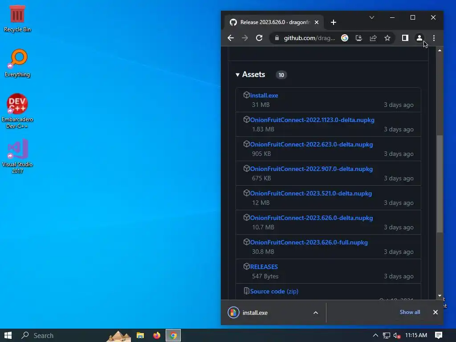Click the 30.8 MB size text
Viewport: 456px width, 342px height.
click(263, 252)
